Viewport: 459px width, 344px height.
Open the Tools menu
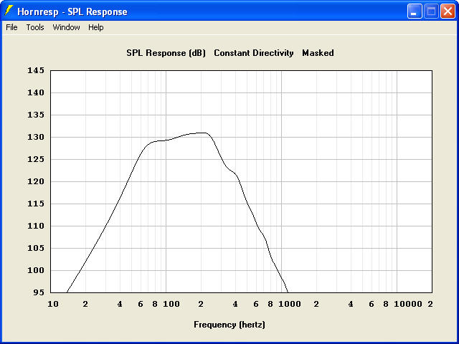35,27
